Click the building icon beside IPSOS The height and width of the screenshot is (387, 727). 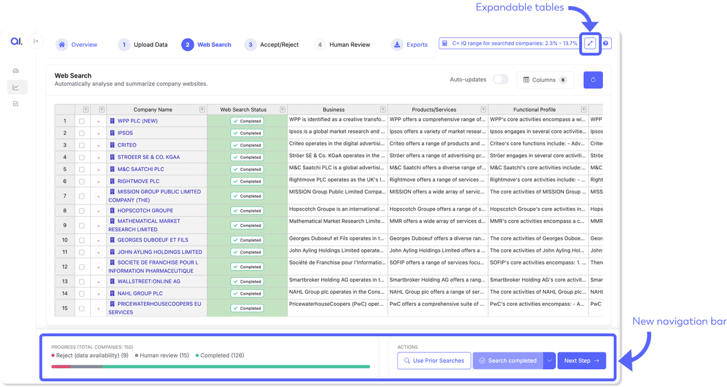[112, 133]
